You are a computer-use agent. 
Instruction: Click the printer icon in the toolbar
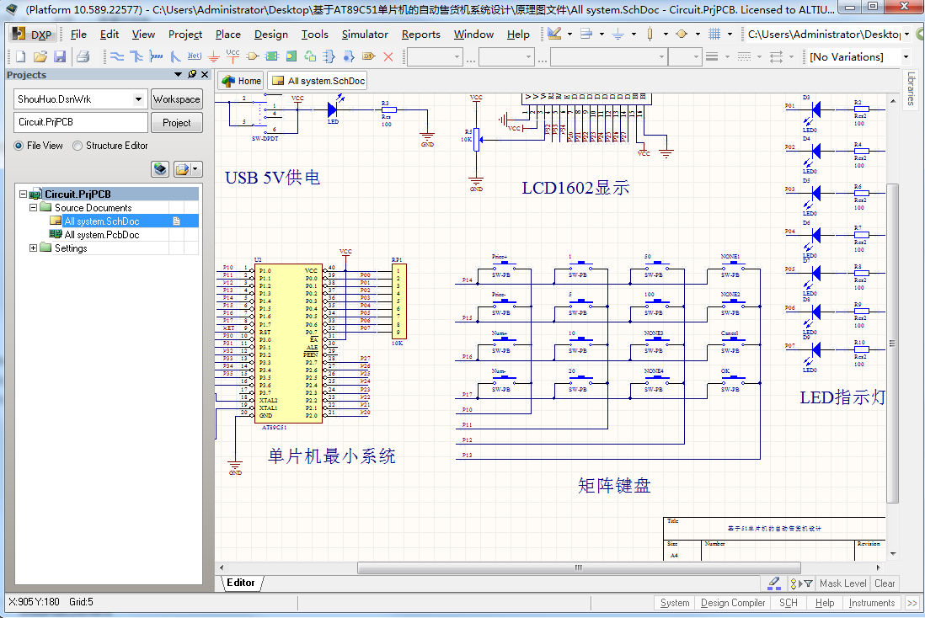click(x=83, y=56)
